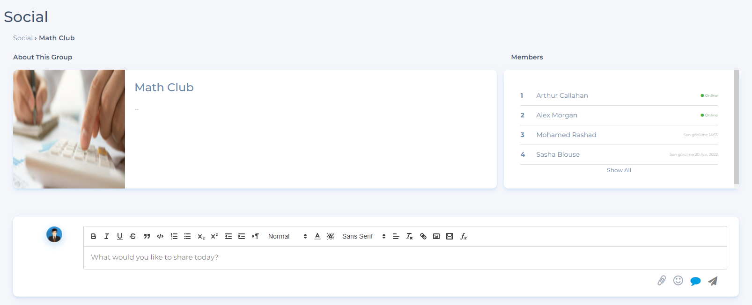The height and width of the screenshot is (305, 752).
Task: Pick a text color
Action: click(x=317, y=236)
